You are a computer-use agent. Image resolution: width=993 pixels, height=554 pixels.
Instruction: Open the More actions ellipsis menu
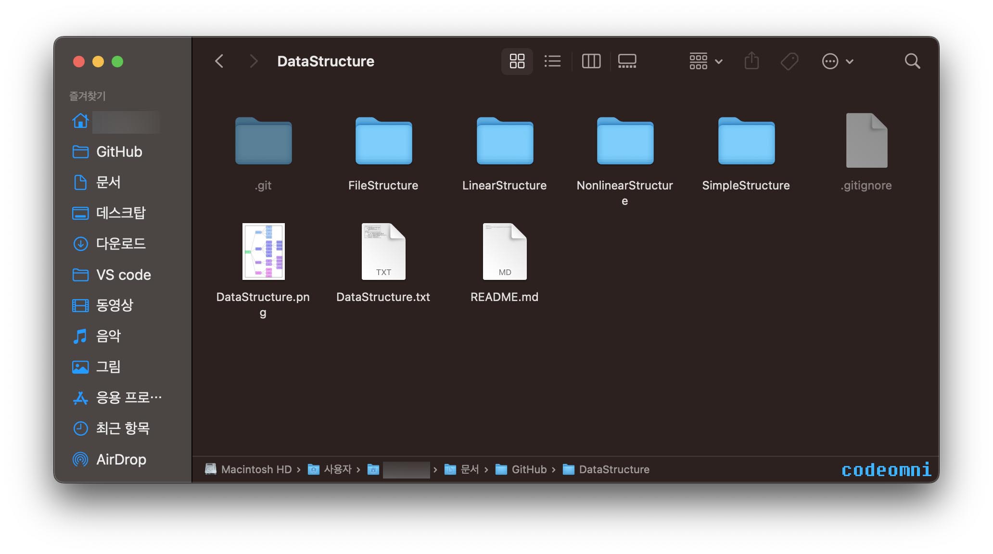coord(837,61)
